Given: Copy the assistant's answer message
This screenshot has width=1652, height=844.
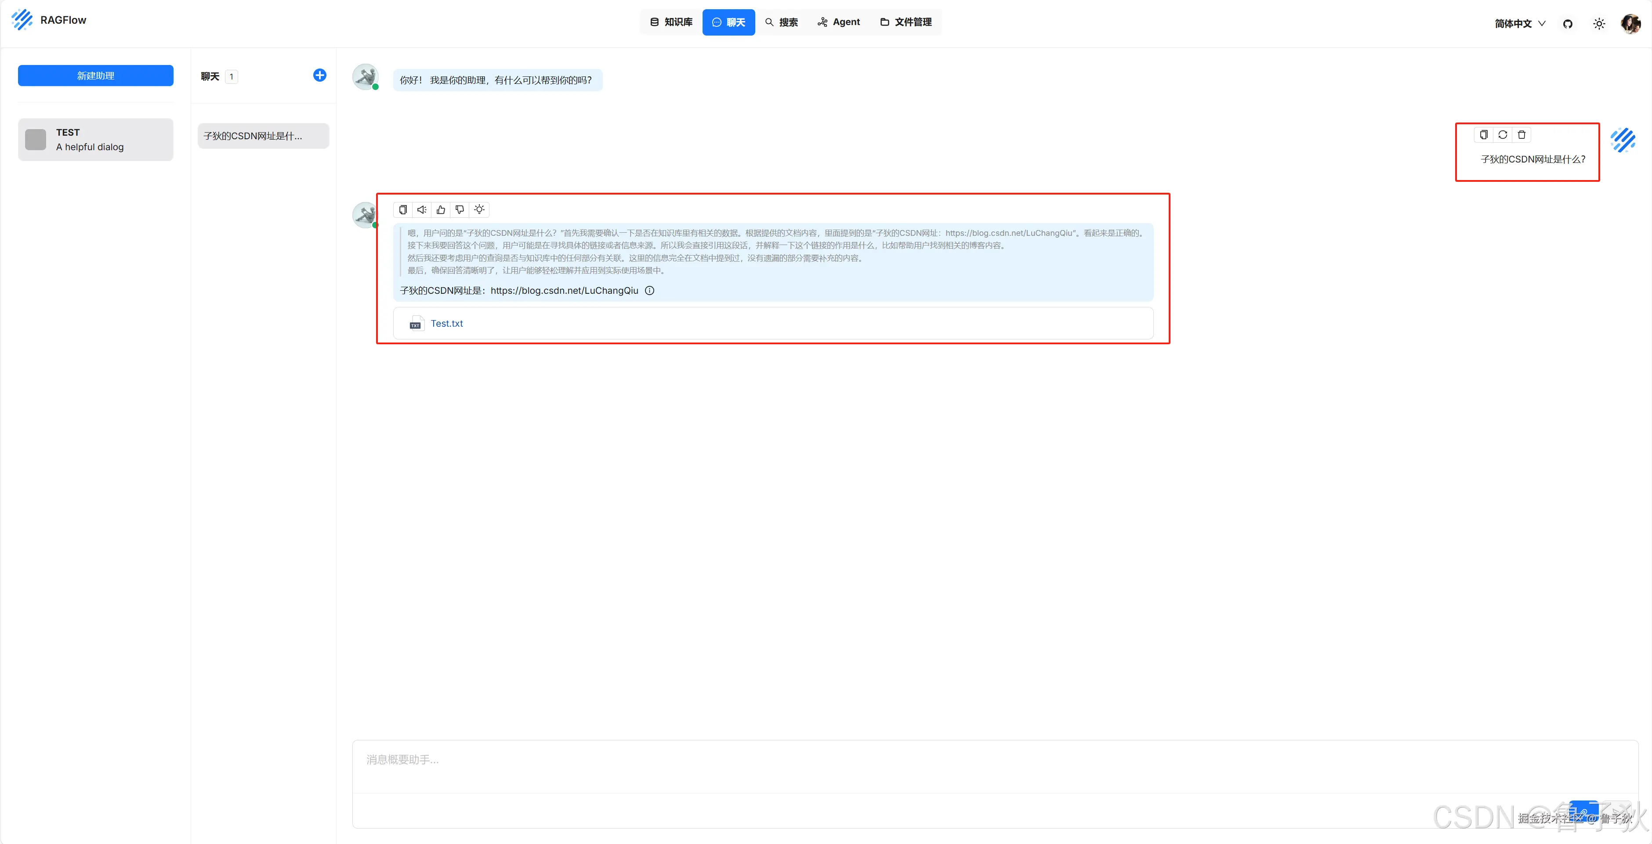Looking at the screenshot, I should click(403, 209).
